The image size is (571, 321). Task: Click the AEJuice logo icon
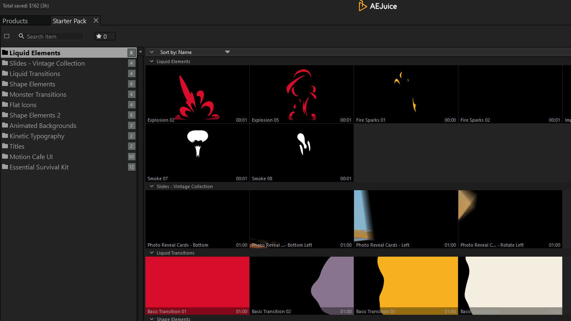[363, 6]
